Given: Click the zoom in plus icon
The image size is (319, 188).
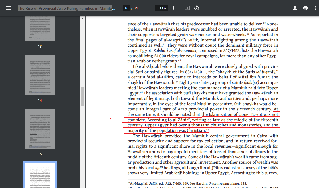Looking at the screenshot, I should tap(173, 8).
